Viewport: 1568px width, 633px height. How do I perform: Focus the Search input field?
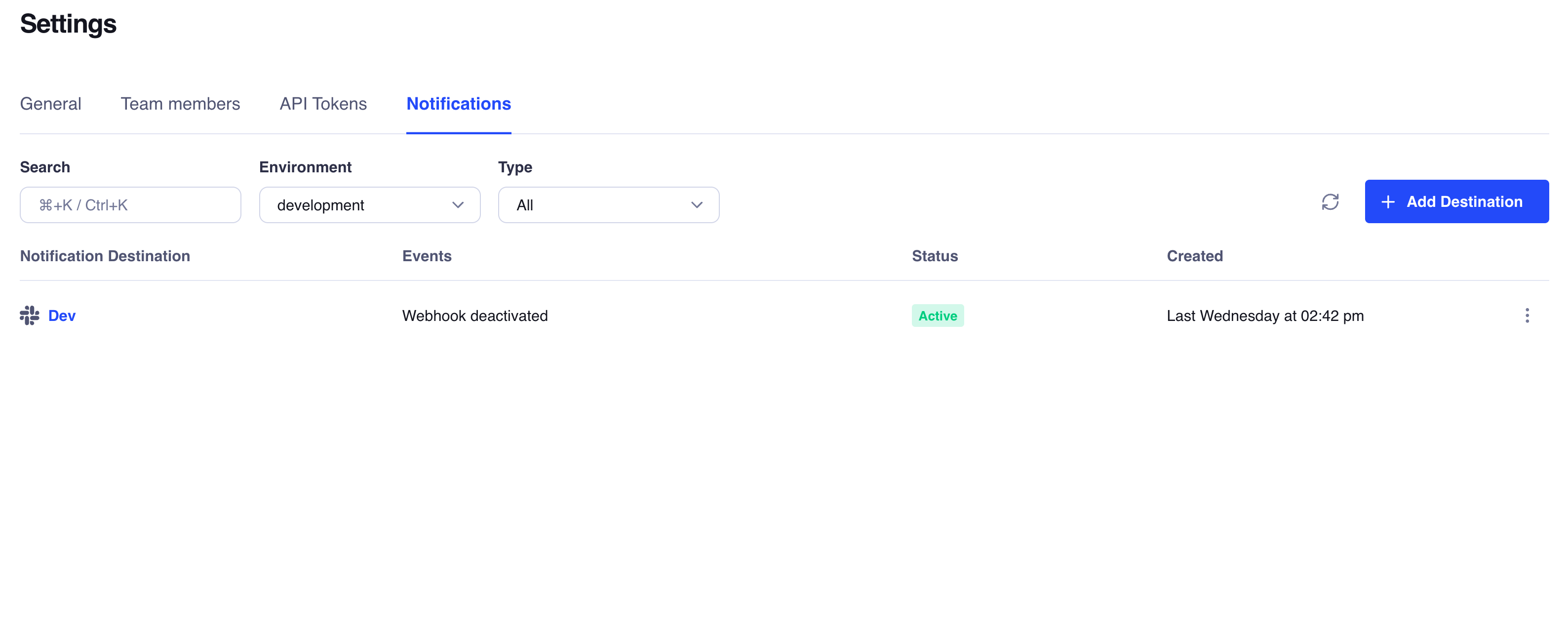click(x=130, y=205)
